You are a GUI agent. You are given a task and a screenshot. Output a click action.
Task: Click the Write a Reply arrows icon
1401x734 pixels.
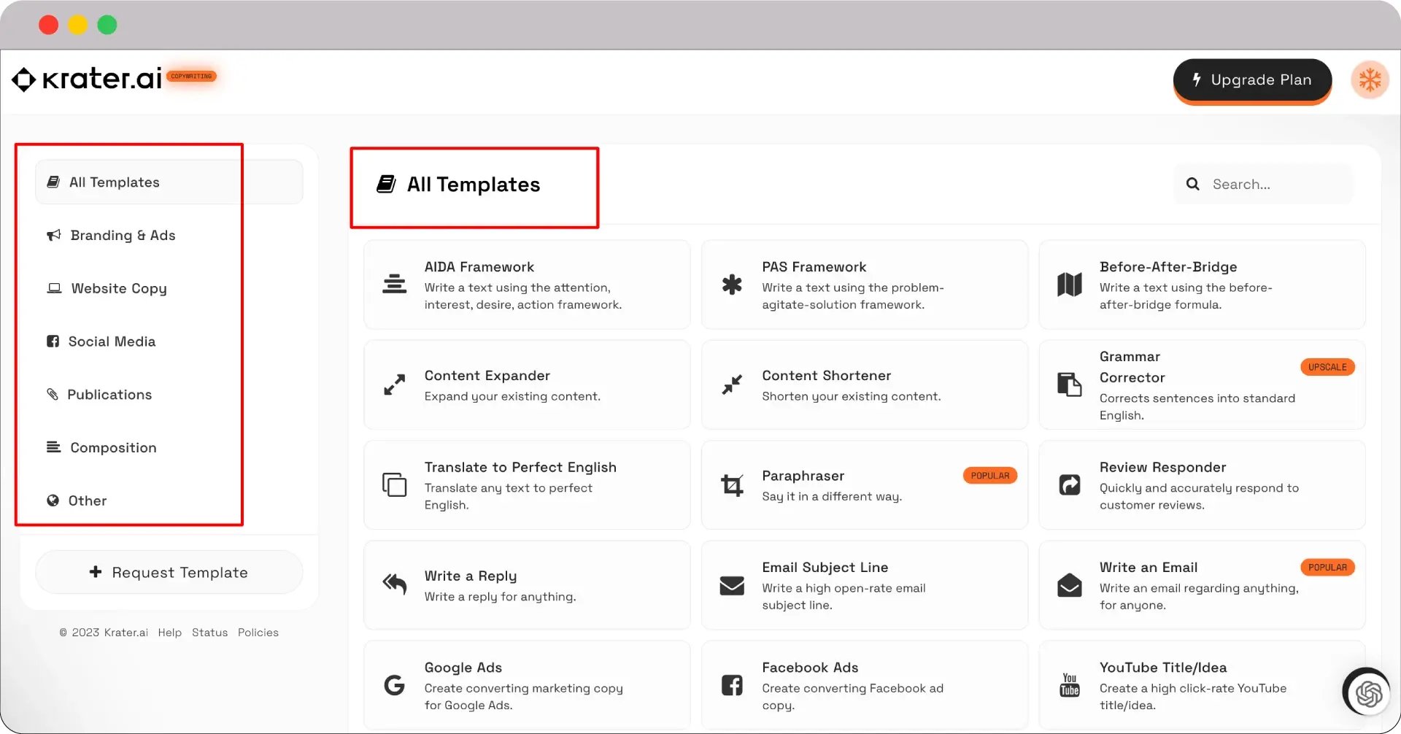coord(394,584)
